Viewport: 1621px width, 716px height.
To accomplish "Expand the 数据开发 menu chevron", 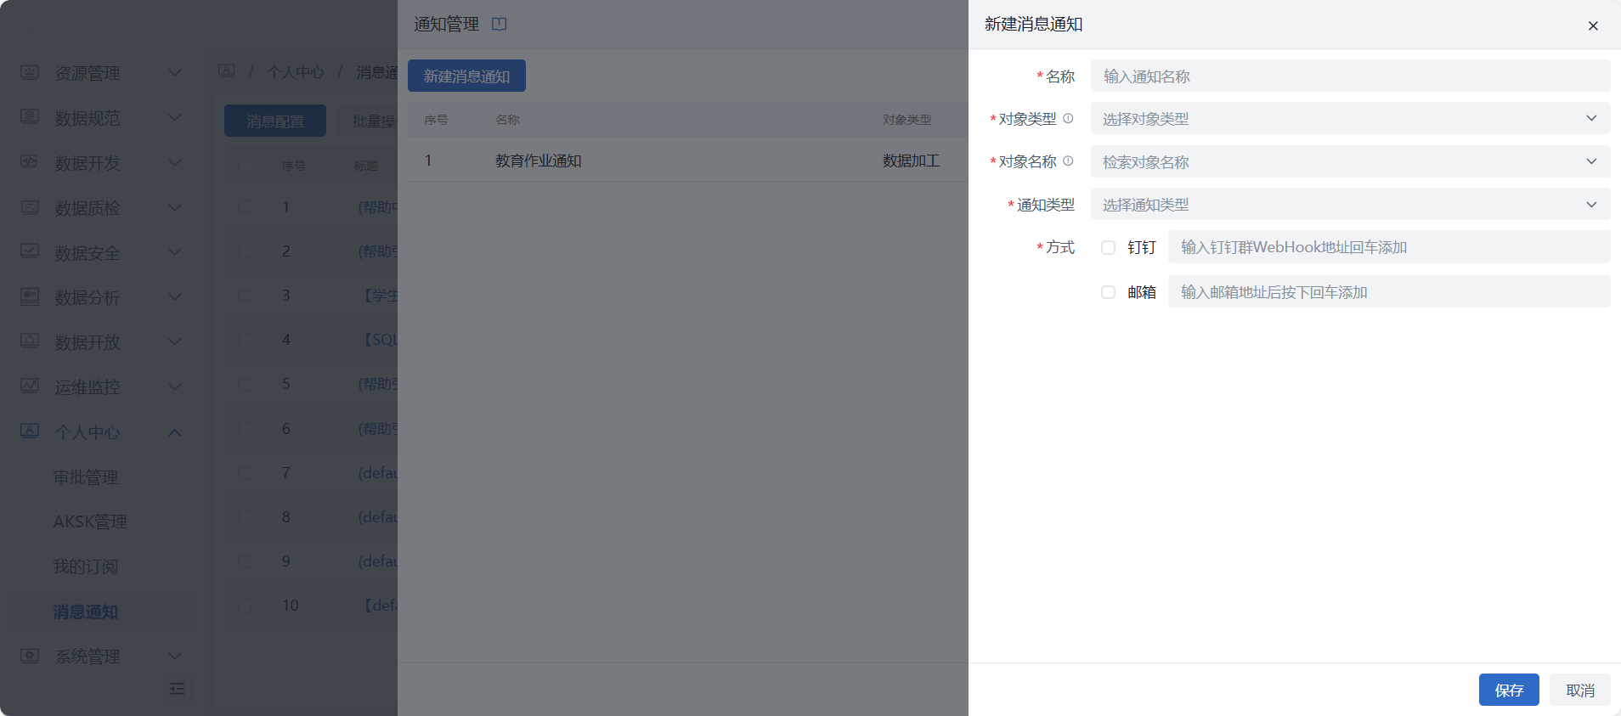I will pos(175,162).
